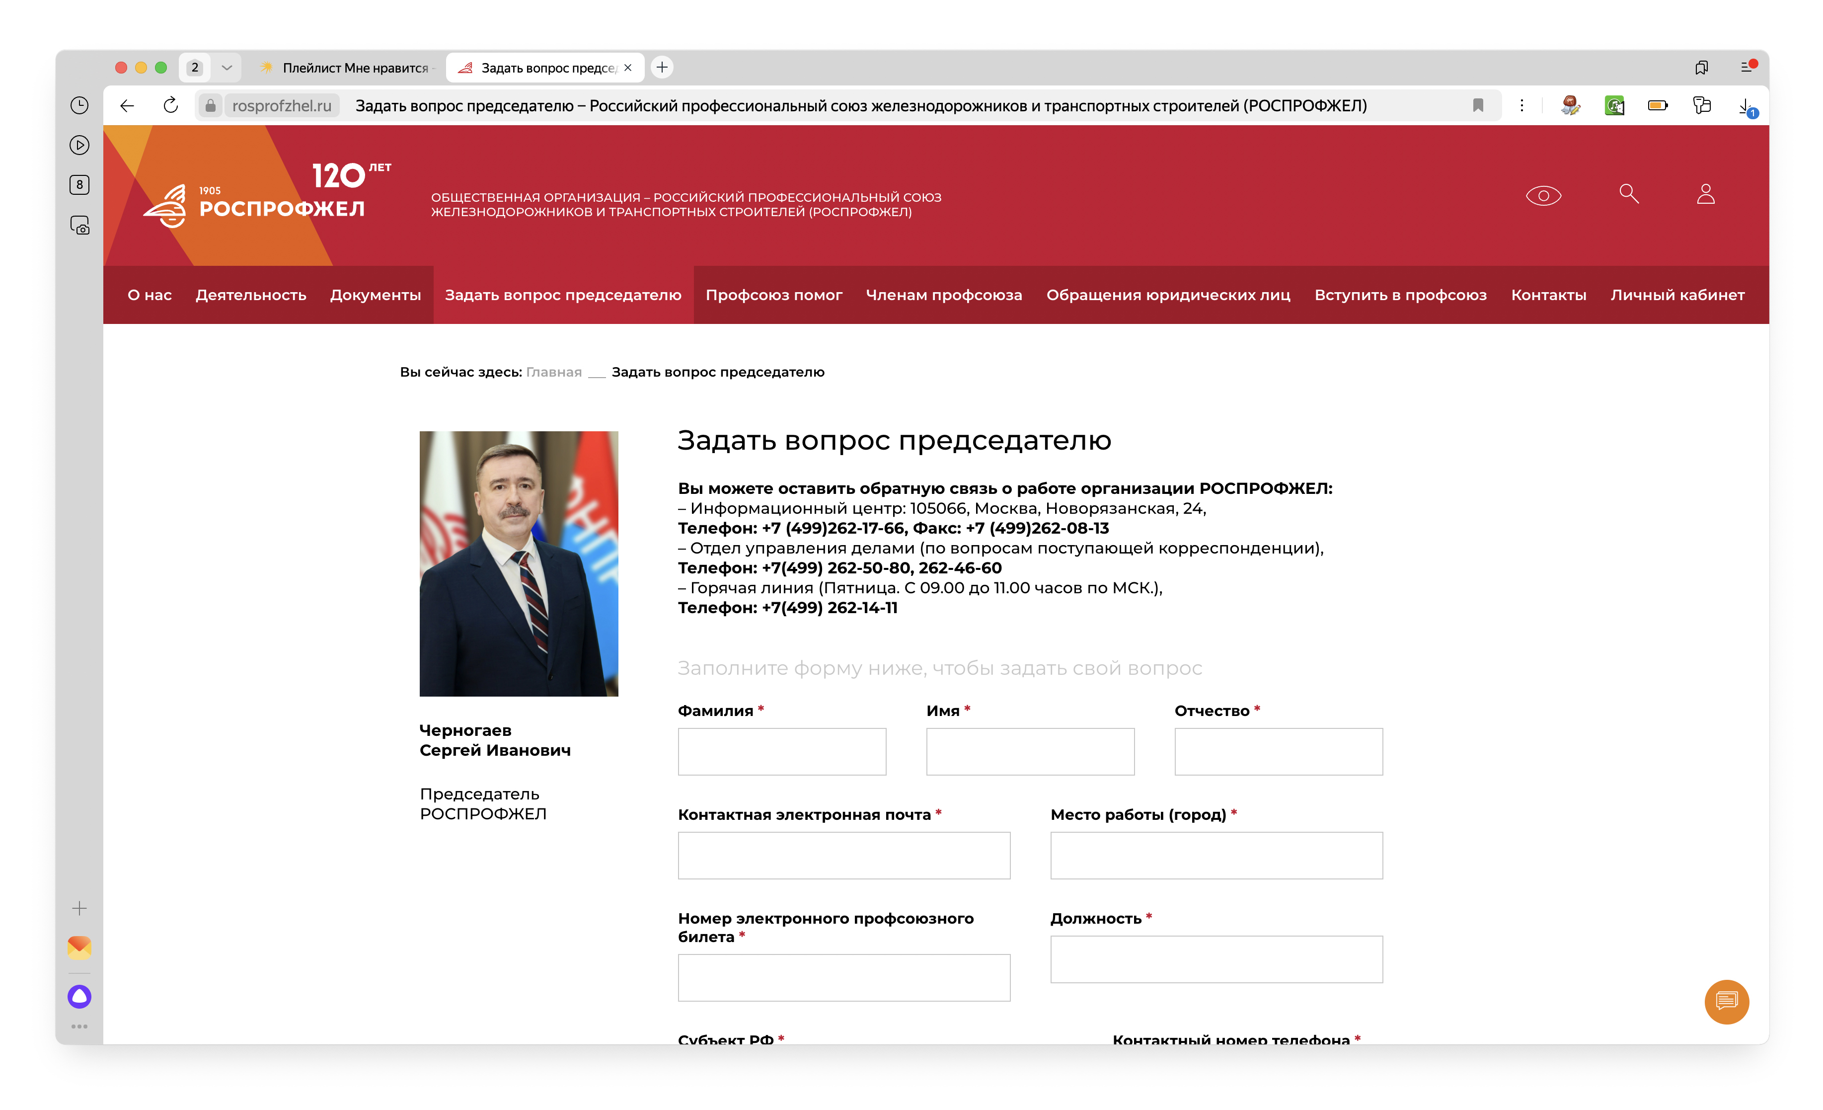Open Документы menu item
The height and width of the screenshot is (1110, 1823).
(375, 295)
